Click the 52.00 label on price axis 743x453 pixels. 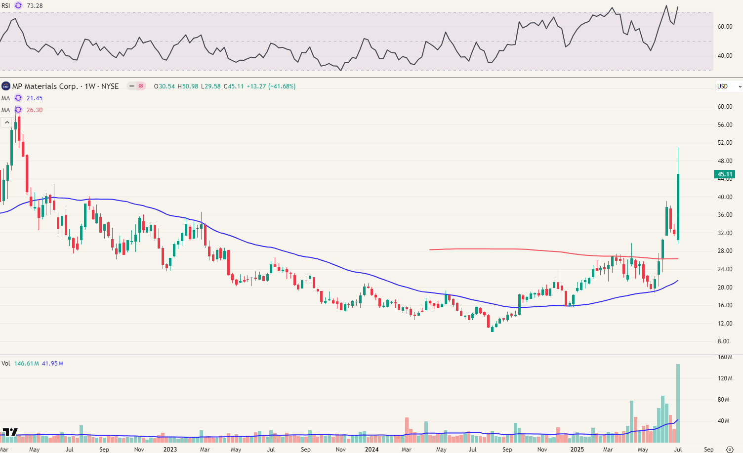click(x=725, y=143)
